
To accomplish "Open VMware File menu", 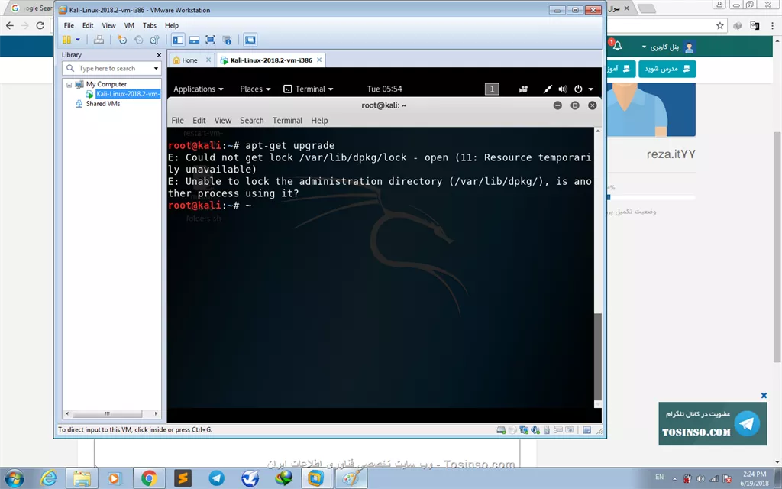I will point(69,25).
